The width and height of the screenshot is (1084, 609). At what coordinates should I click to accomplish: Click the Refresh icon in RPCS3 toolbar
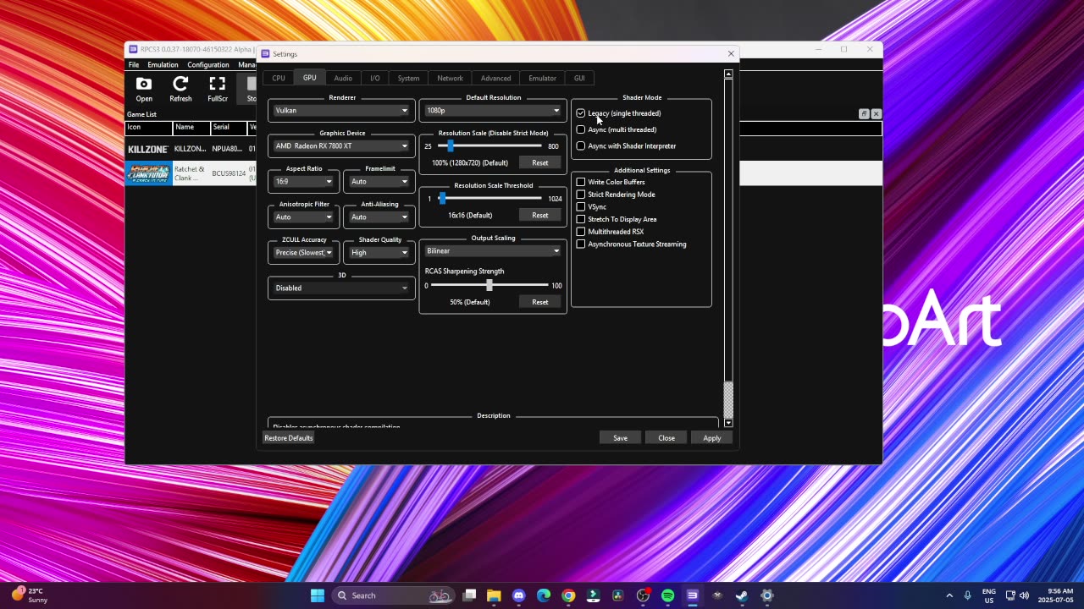[180, 88]
